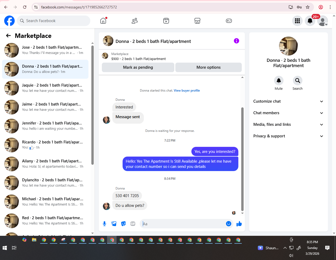Click the Search Facebook field

[x=54, y=21]
